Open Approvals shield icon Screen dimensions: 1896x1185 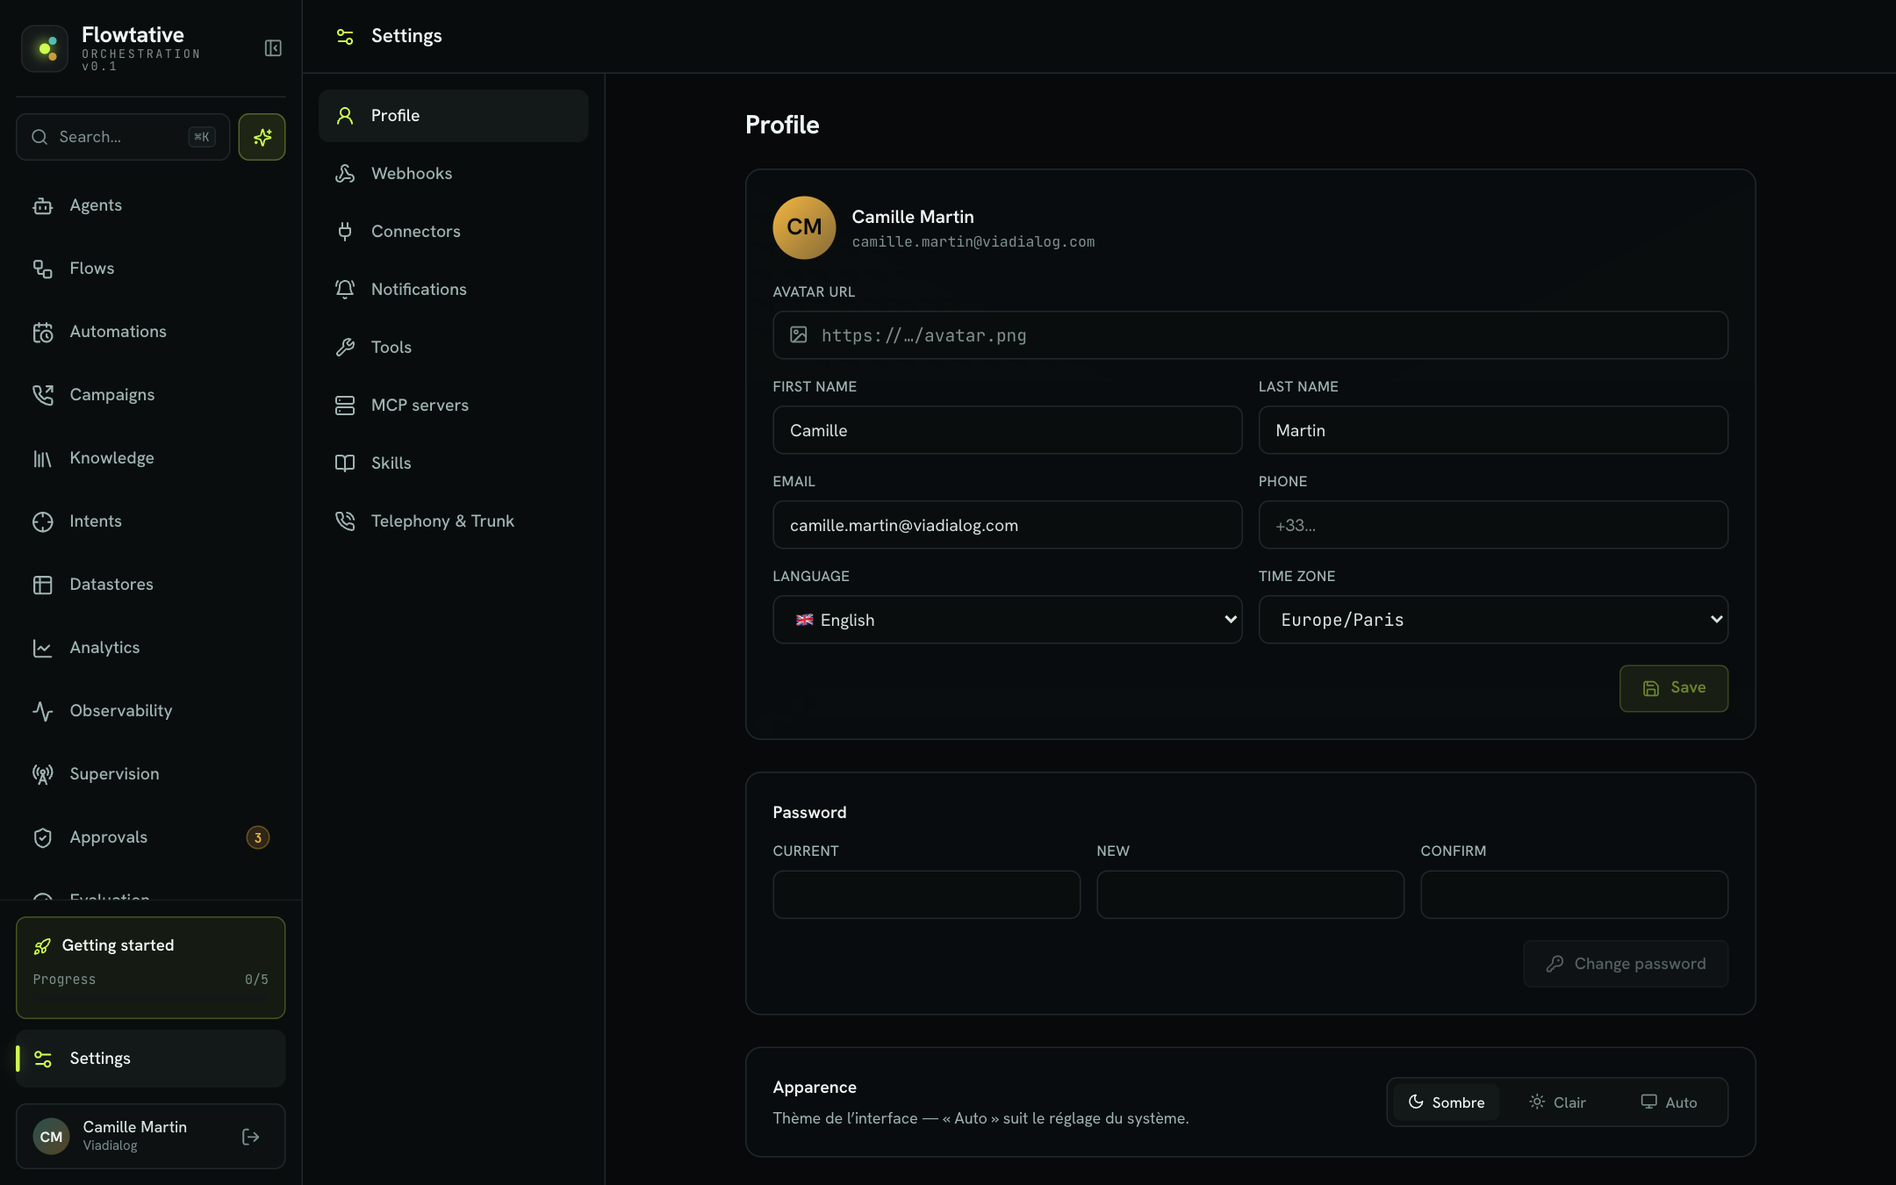tap(43, 837)
